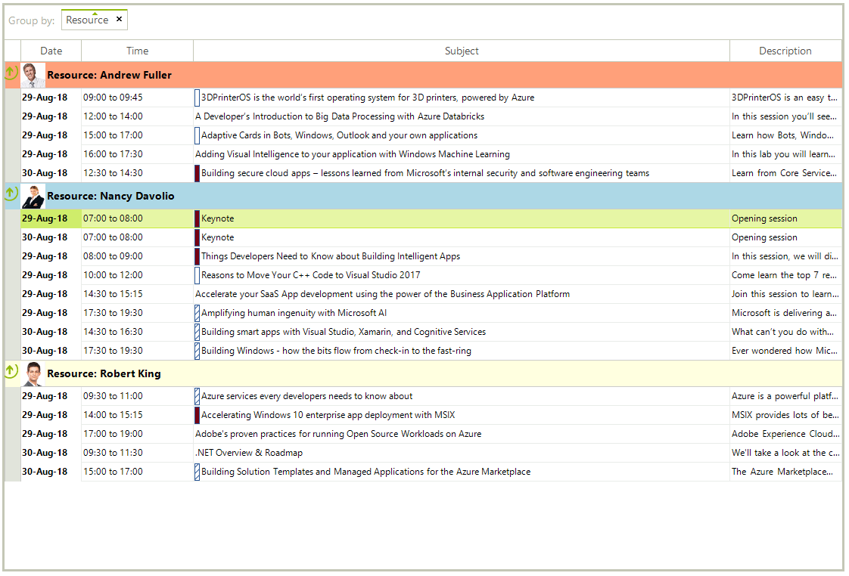Click the Time column header
This screenshot has height=576, width=849.
click(x=137, y=51)
